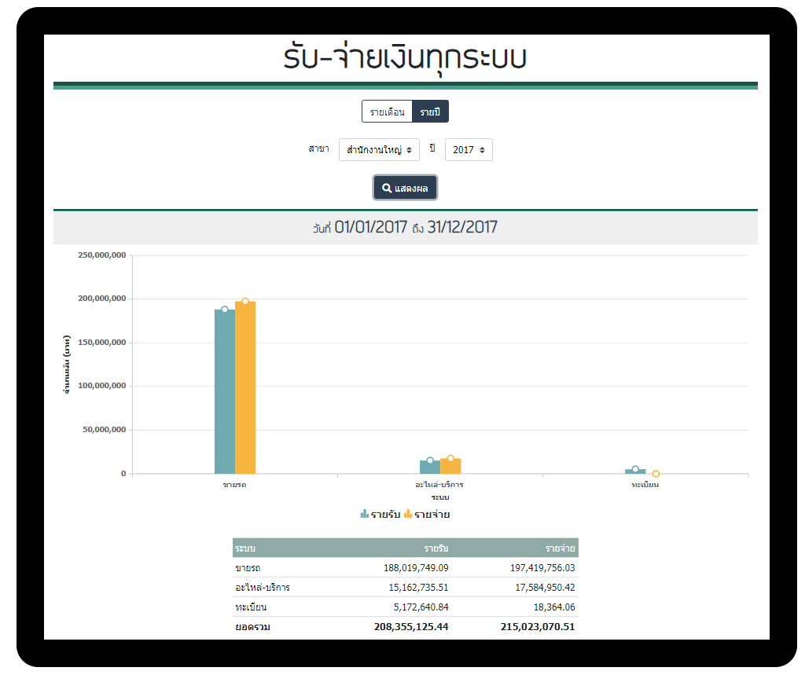The image size is (805, 682).
Task: Open the ปี year dropdown showing 2017
Action: click(x=469, y=150)
